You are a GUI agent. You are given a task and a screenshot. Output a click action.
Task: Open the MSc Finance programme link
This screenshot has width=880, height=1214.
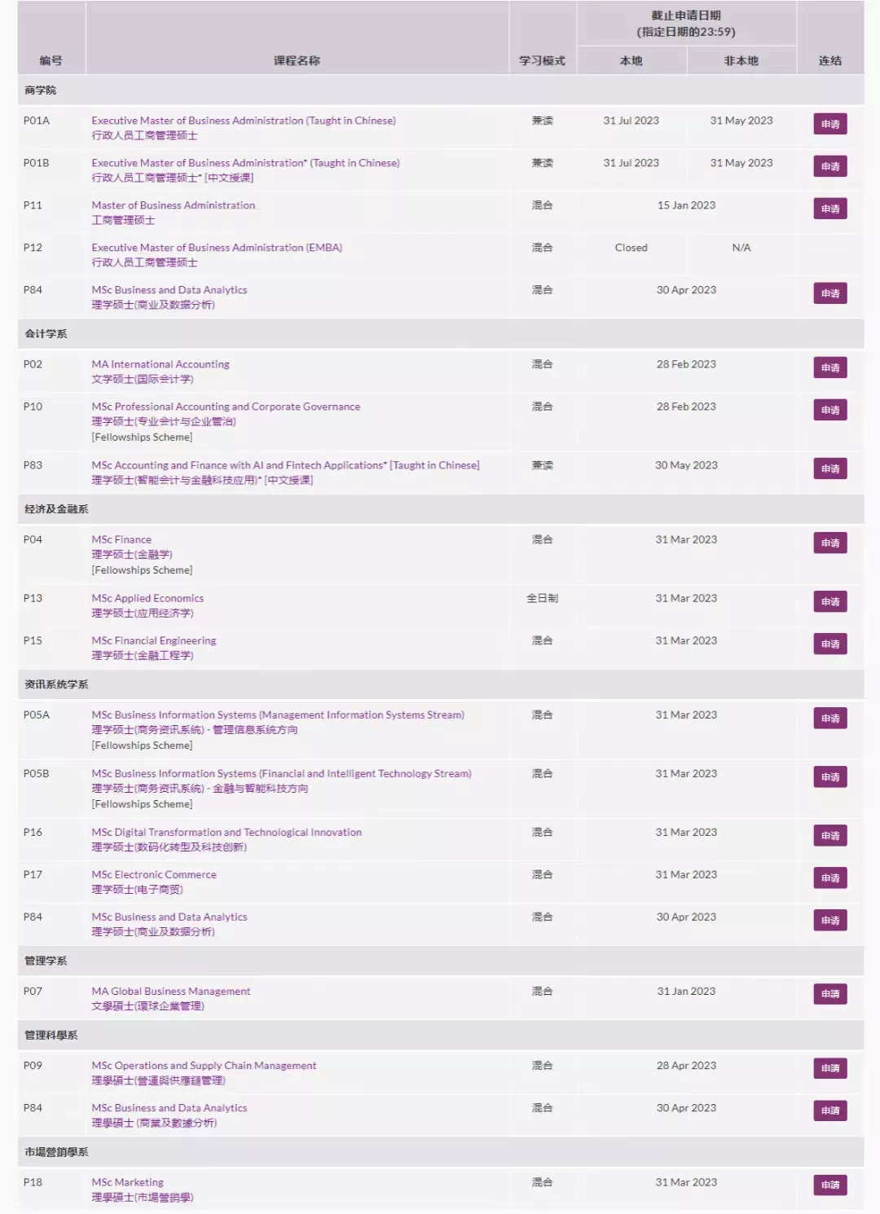pos(121,539)
